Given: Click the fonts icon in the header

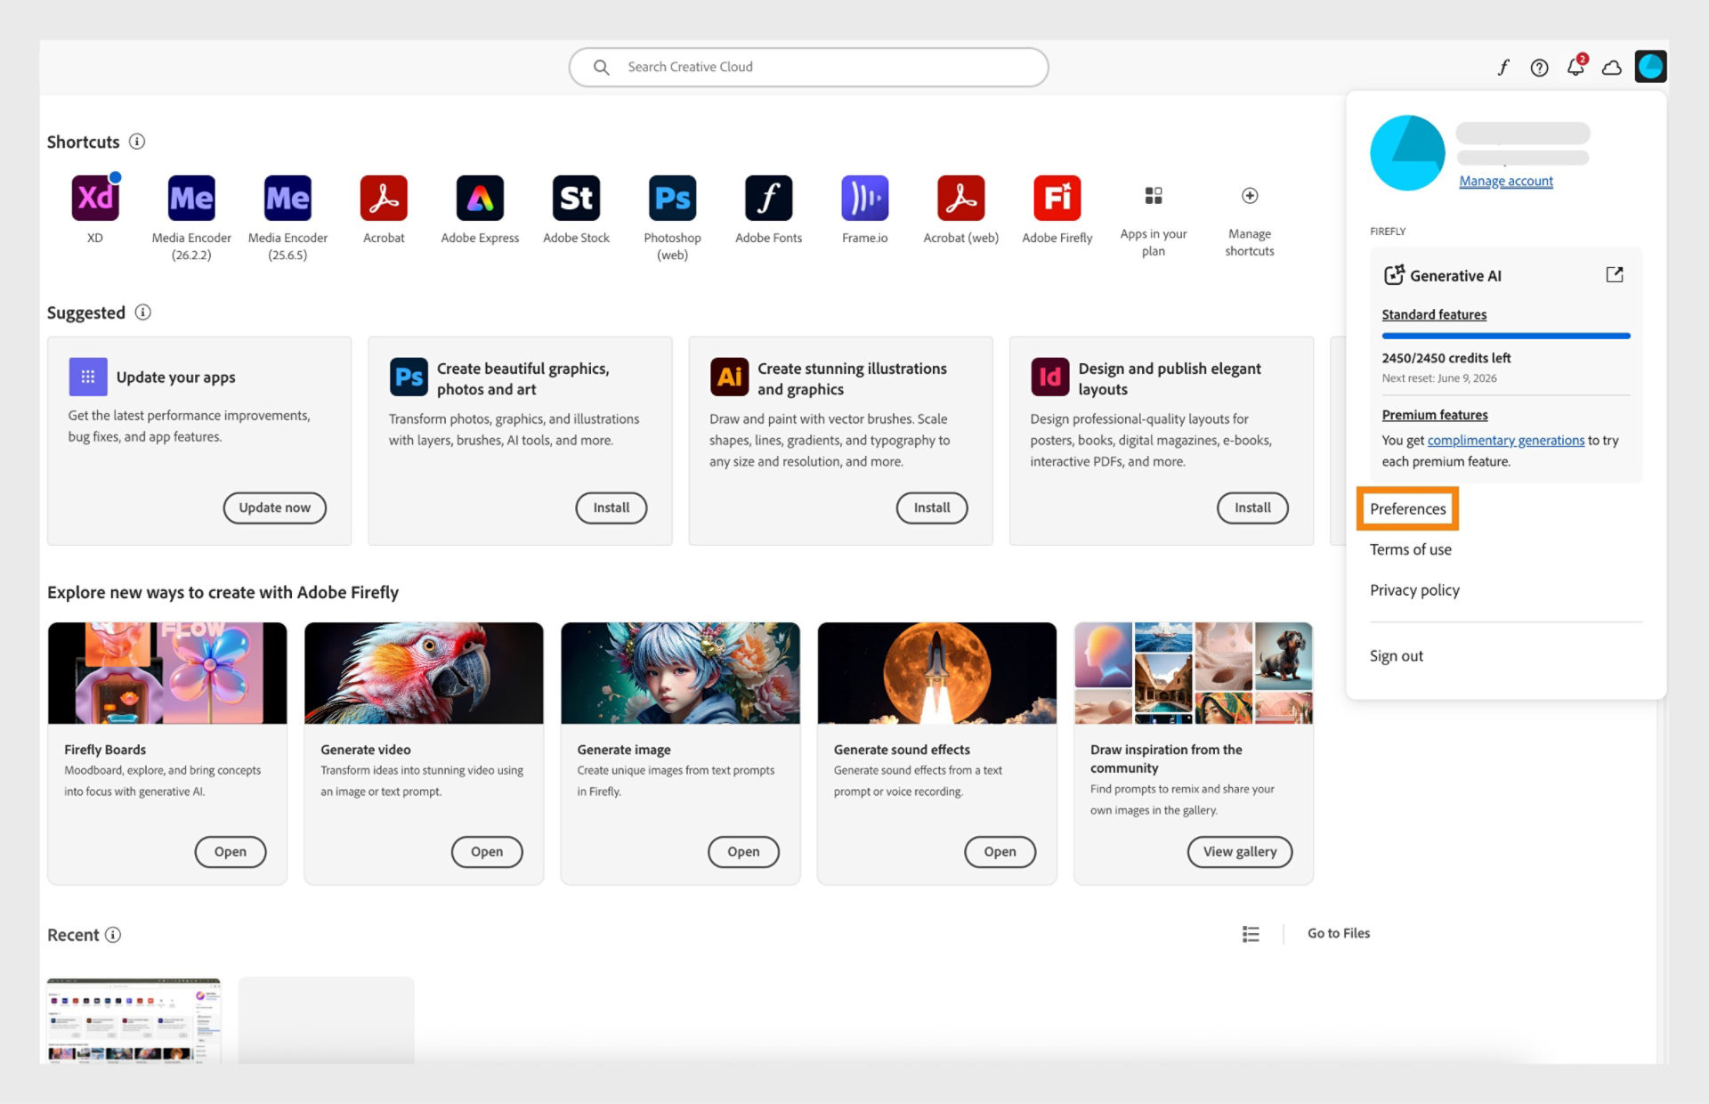Looking at the screenshot, I should [1503, 67].
